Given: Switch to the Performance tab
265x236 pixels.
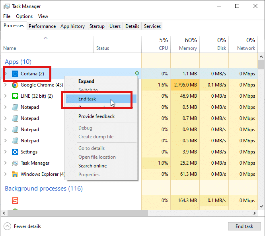Looking at the screenshot, I should tap(42, 26).
